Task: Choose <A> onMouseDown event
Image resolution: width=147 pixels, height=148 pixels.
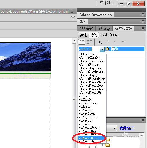Action: tap(92, 79)
